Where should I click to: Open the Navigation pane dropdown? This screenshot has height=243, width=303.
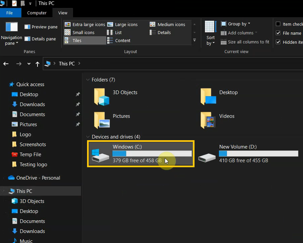[11, 36]
